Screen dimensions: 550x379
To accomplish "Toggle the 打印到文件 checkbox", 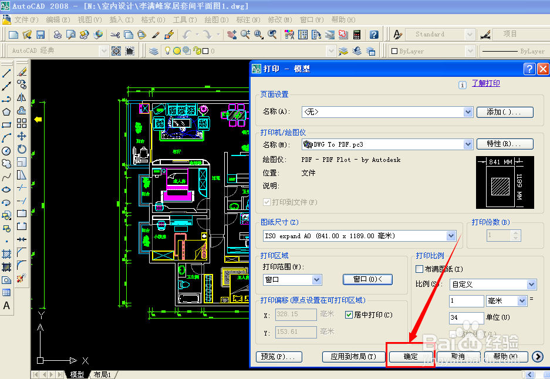I will [266, 201].
